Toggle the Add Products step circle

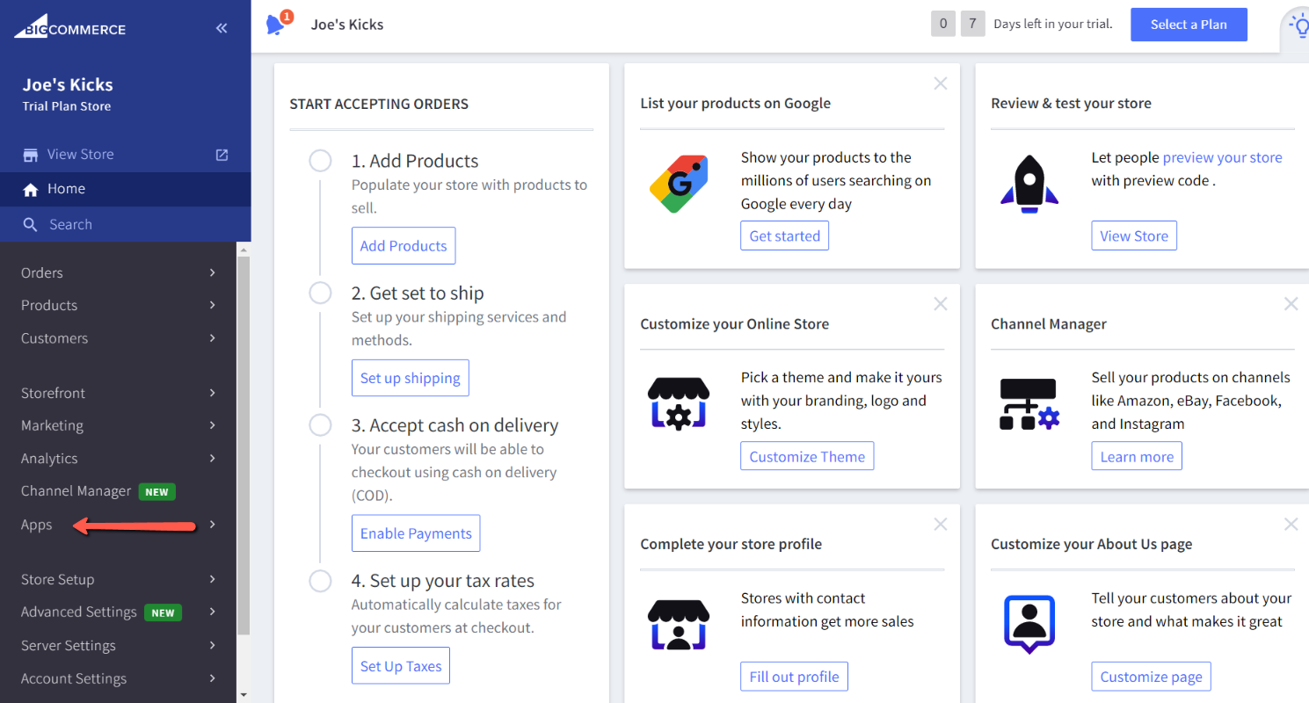pos(320,161)
